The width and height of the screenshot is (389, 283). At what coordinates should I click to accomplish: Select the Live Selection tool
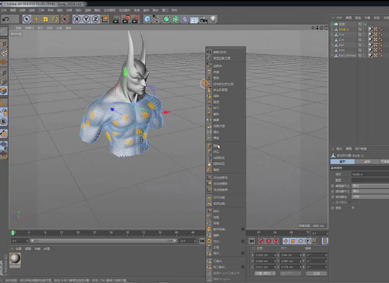point(26,19)
